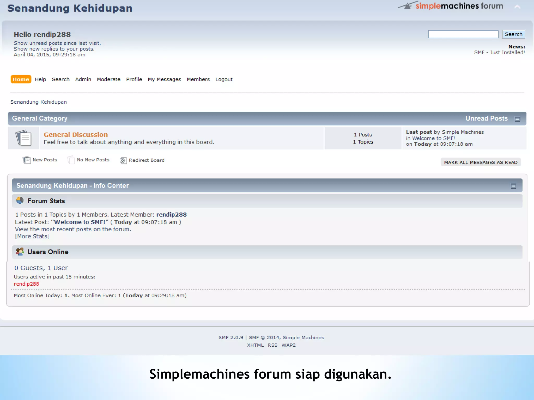Click the Forum Stats pie chart icon

coord(20,200)
